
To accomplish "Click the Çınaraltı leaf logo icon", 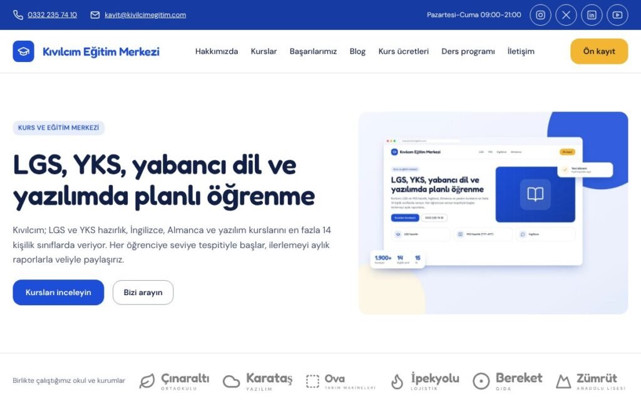I will (x=146, y=381).
